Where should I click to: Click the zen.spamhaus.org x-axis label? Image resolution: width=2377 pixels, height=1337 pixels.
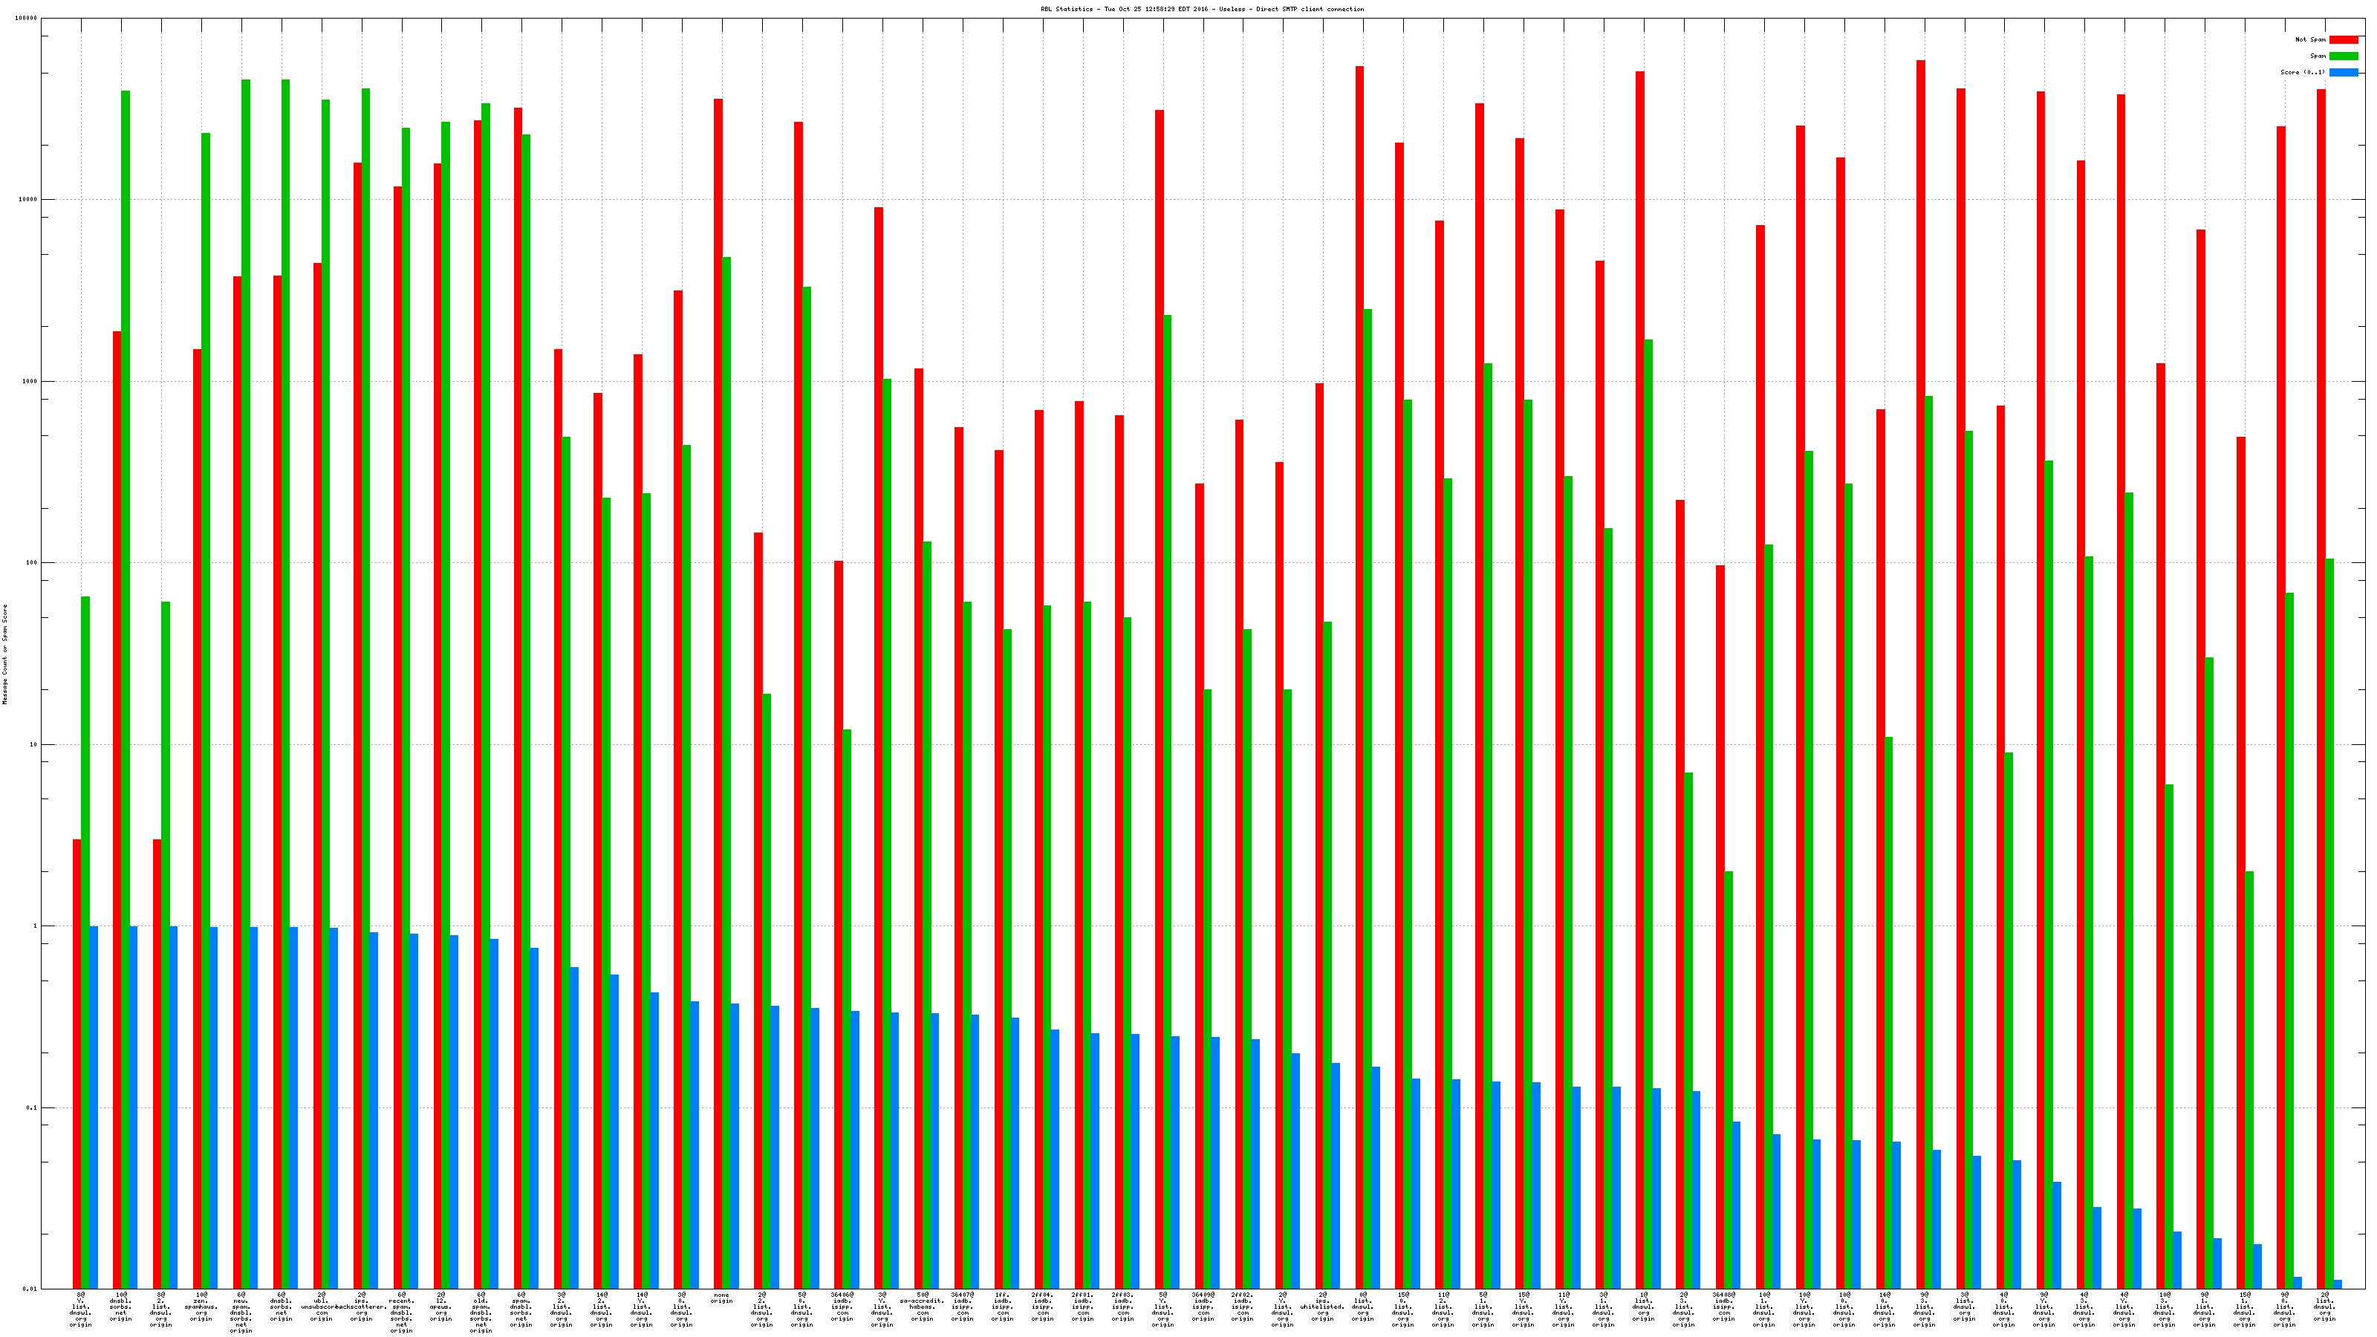coord(201,1307)
